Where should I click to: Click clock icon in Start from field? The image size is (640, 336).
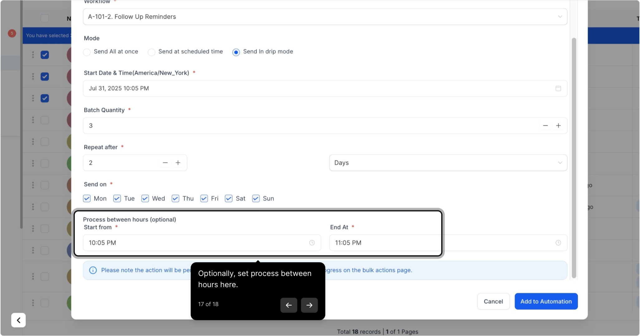312,243
